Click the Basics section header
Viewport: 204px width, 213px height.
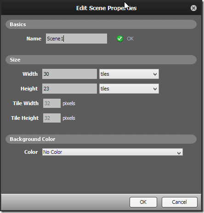click(x=101, y=24)
